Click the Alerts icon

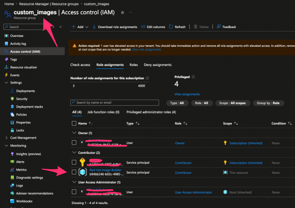tap(12, 162)
